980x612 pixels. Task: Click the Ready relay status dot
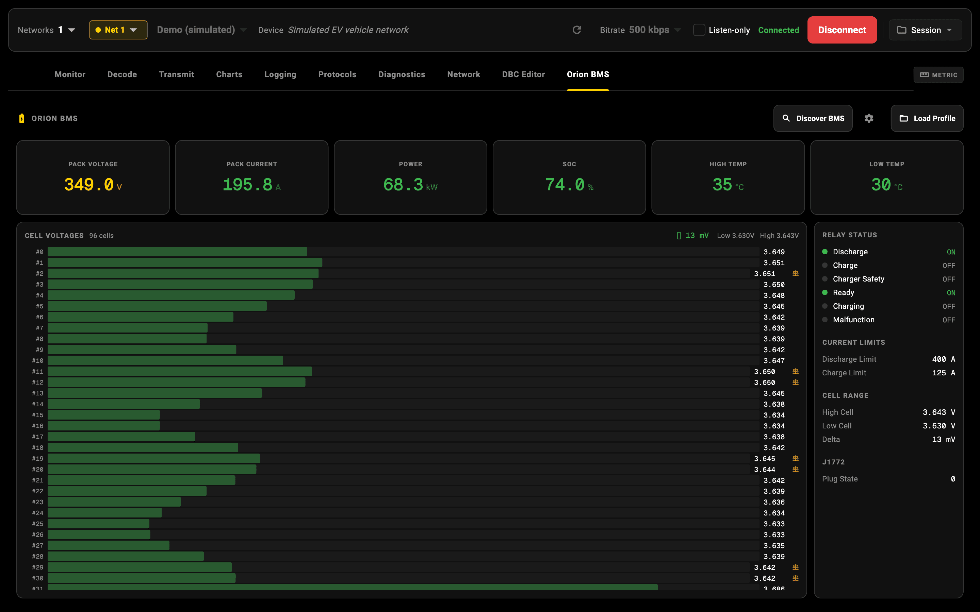click(x=825, y=293)
